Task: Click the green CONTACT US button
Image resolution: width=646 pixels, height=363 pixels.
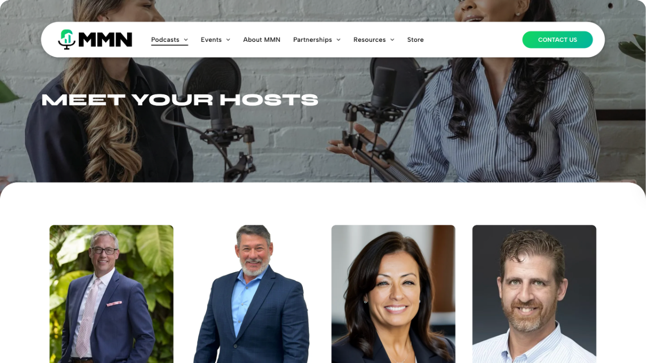Action: [x=557, y=40]
